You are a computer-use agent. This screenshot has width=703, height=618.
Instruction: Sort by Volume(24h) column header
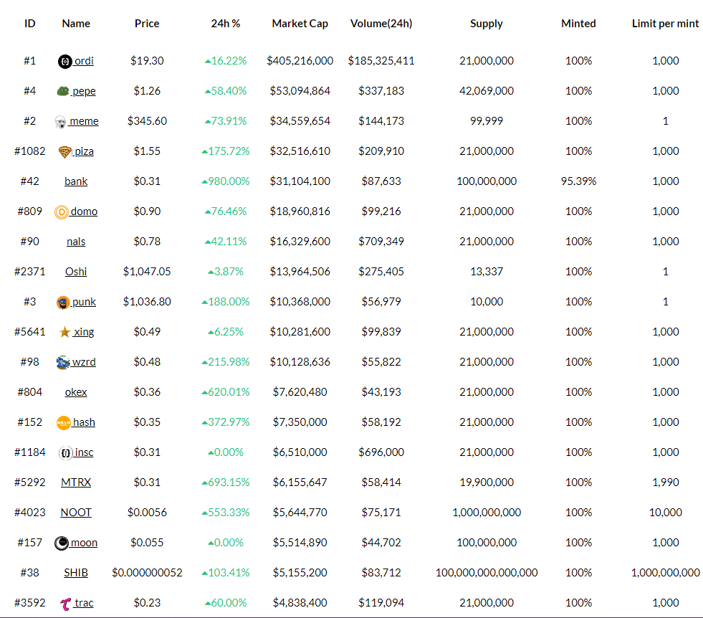pyautogui.click(x=381, y=24)
